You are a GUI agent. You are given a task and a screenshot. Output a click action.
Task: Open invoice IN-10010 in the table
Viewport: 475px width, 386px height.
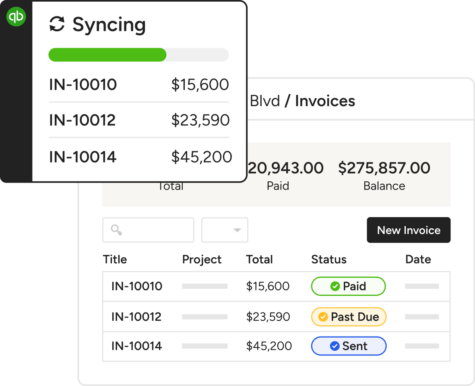[x=137, y=286]
